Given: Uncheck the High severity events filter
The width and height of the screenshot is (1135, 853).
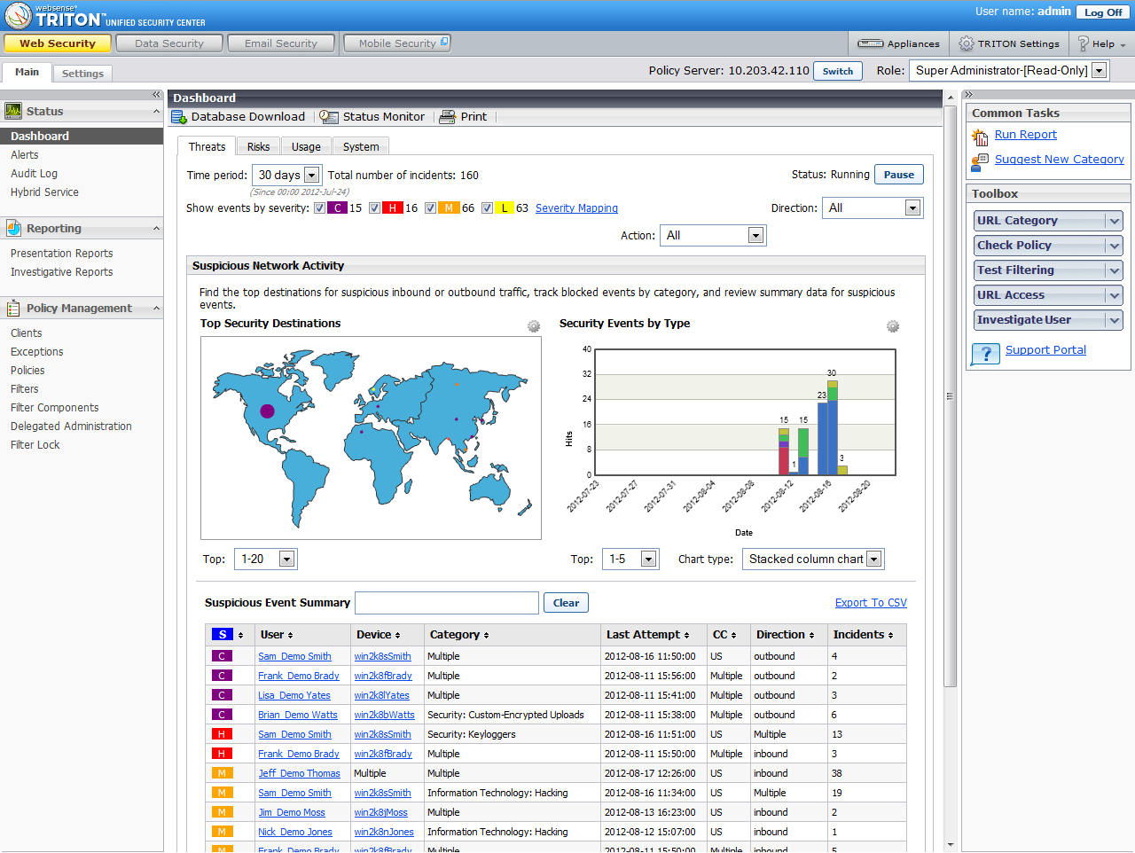Looking at the screenshot, I should [375, 207].
